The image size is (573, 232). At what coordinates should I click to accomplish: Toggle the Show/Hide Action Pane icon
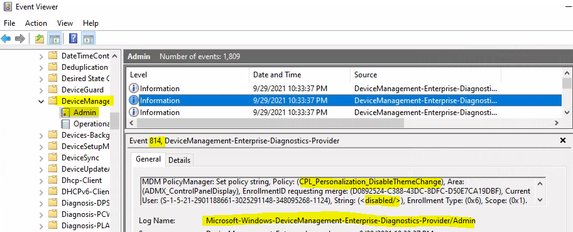coord(88,39)
